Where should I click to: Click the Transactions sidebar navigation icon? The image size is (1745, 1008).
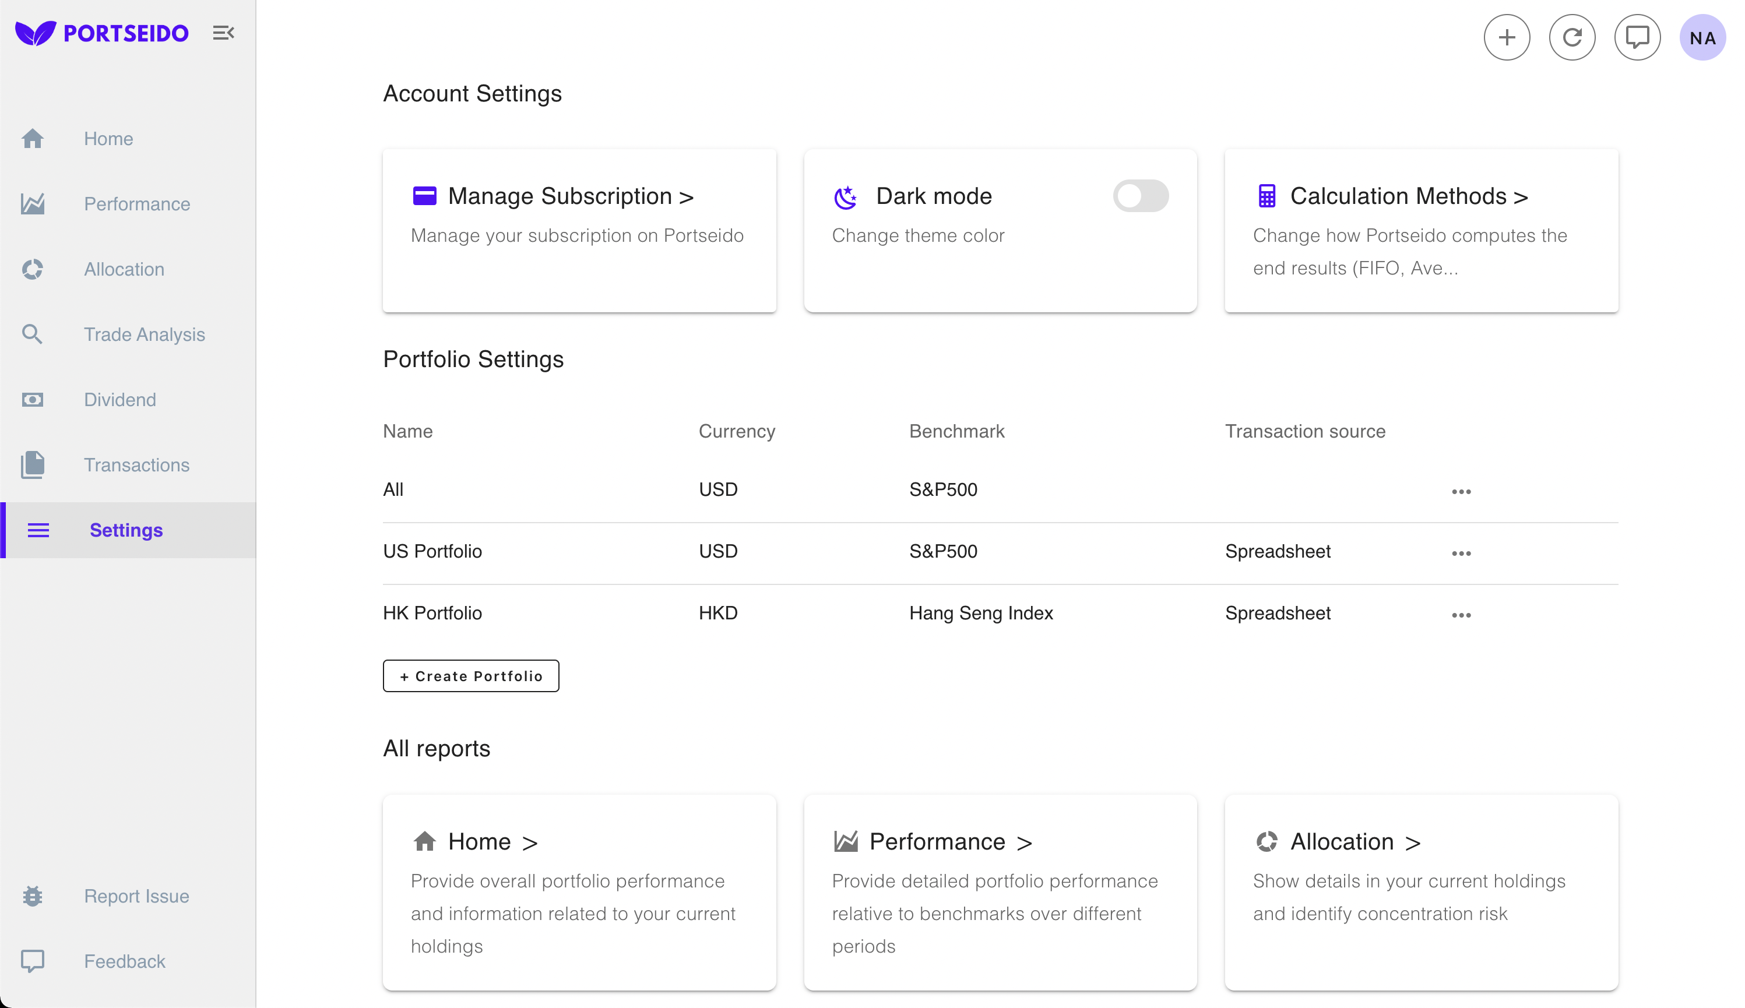[x=34, y=464]
